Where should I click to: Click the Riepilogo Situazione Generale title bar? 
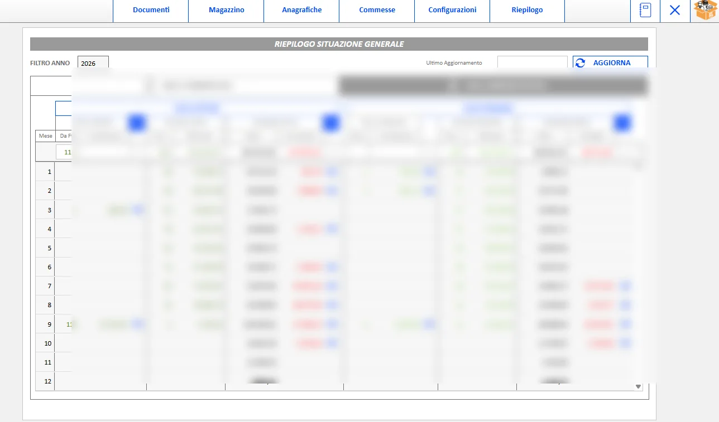tap(339, 44)
